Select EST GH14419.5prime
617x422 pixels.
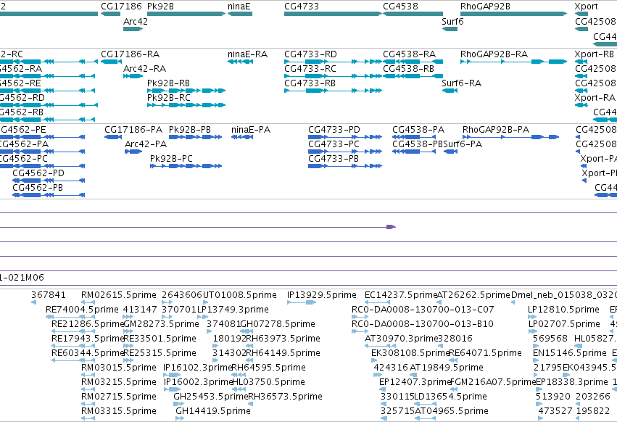[x=213, y=411]
